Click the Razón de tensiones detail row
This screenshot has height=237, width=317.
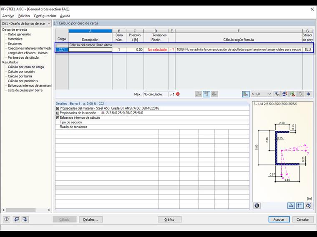pyautogui.click(x=152, y=127)
